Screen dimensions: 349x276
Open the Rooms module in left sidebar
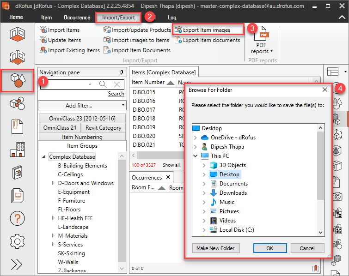(x=17, y=34)
